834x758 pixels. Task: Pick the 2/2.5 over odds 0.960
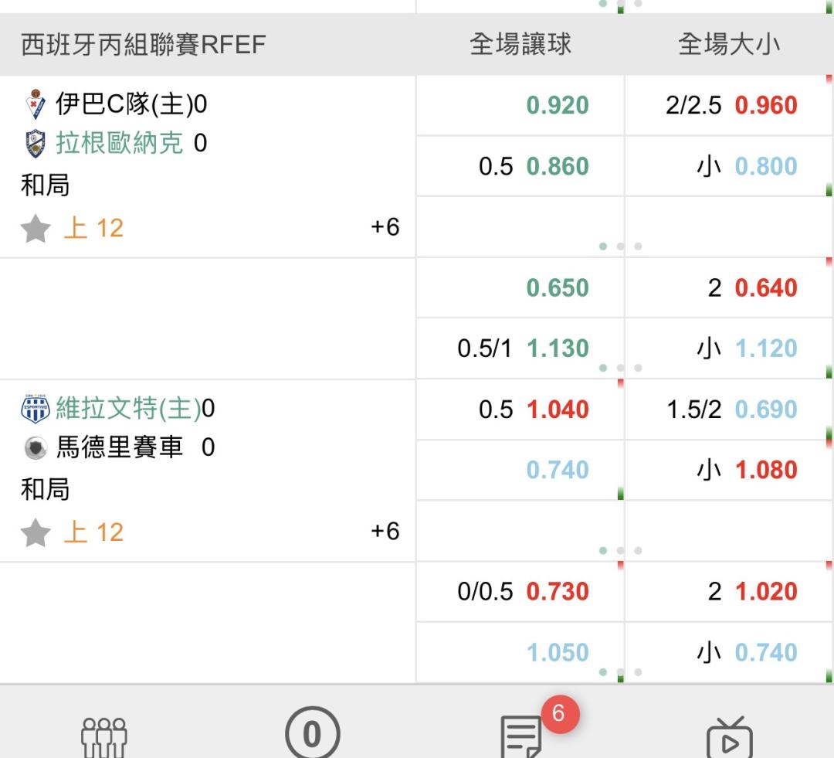click(729, 105)
